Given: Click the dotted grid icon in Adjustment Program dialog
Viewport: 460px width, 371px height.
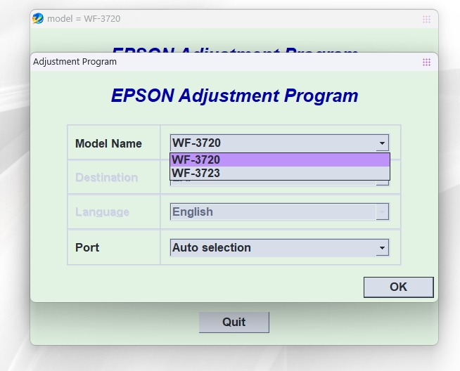Looking at the screenshot, I should 426,62.
